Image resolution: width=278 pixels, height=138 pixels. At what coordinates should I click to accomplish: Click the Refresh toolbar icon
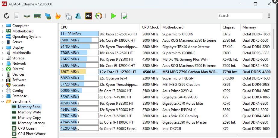pyautogui.click(x=7, y=16)
